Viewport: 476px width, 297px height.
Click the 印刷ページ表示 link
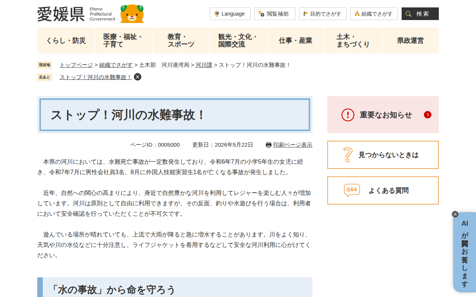pyautogui.click(x=293, y=145)
